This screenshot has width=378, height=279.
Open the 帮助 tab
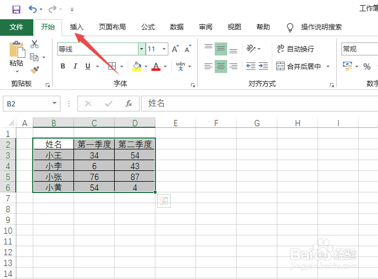point(263,27)
